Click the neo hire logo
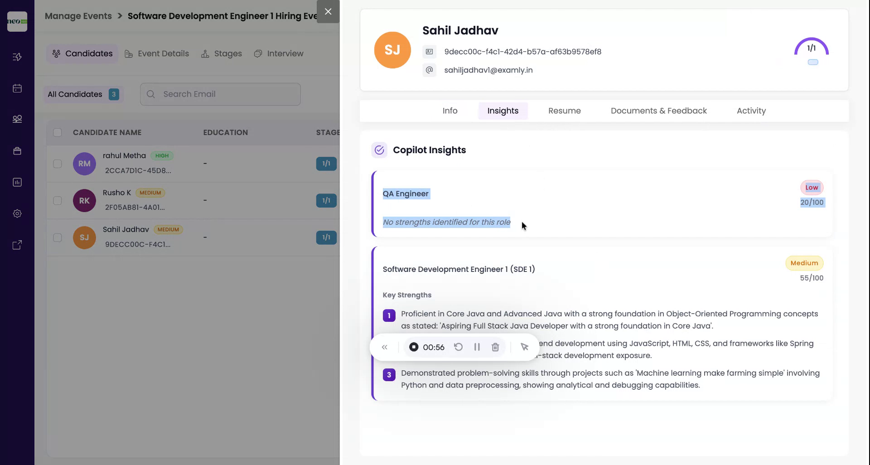This screenshot has height=465, width=870. coord(17,22)
